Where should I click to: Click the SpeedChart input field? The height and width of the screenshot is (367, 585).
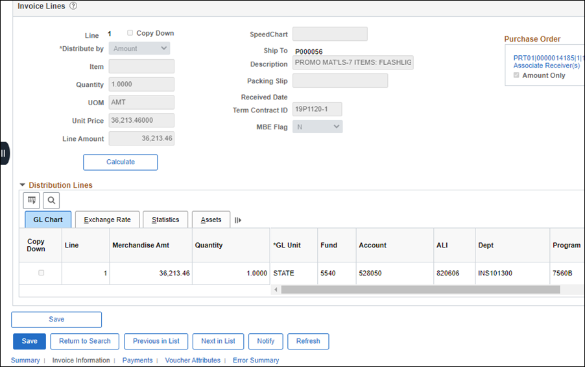(329, 34)
